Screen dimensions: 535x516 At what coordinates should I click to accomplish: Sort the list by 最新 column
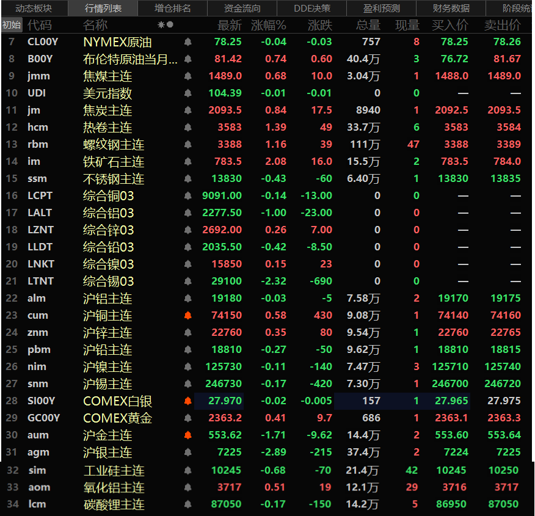click(x=230, y=25)
